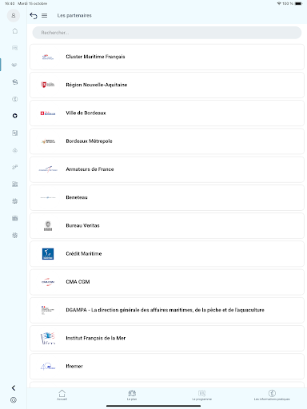307x409 pixels.
Task: Tap the Wi-Fi icon in status bar
Action: [279, 3]
